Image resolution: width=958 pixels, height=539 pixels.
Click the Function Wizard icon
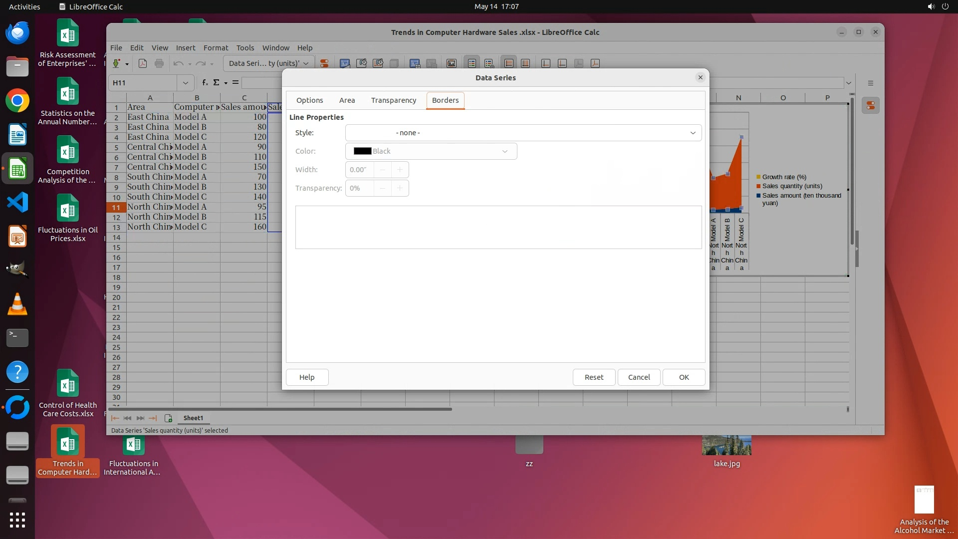(205, 83)
